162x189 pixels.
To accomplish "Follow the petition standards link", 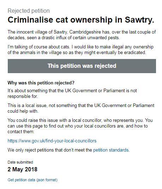I will [111, 150].
